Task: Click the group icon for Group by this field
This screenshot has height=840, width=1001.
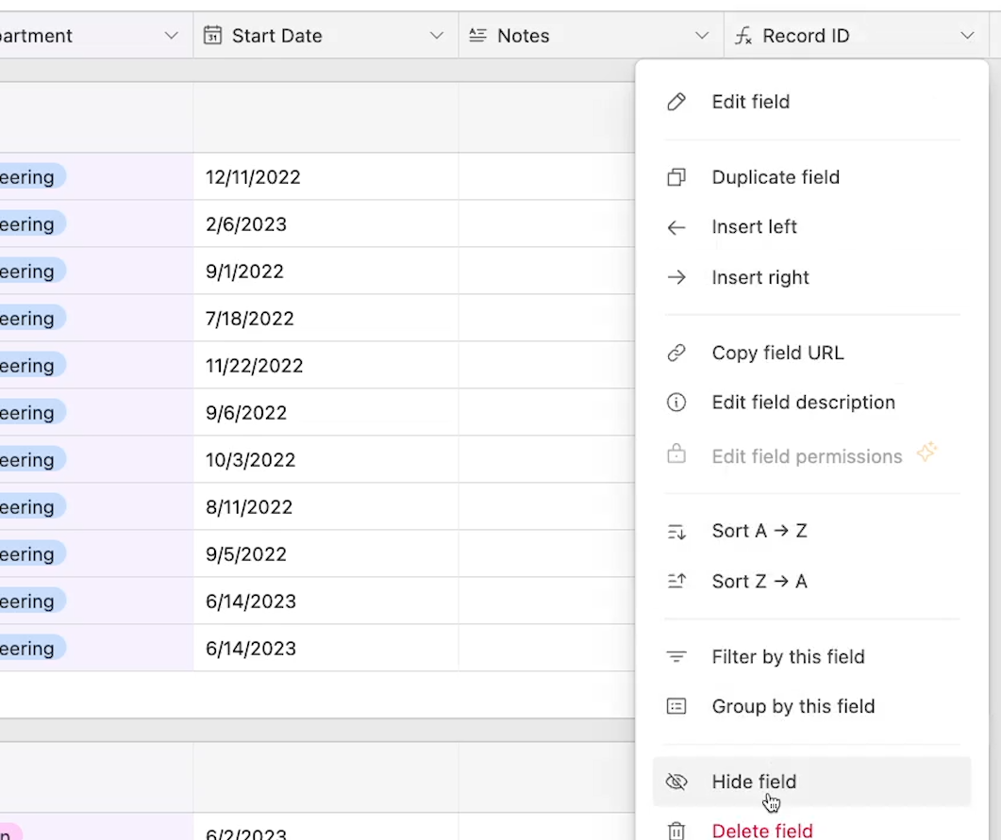Action: click(x=676, y=706)
